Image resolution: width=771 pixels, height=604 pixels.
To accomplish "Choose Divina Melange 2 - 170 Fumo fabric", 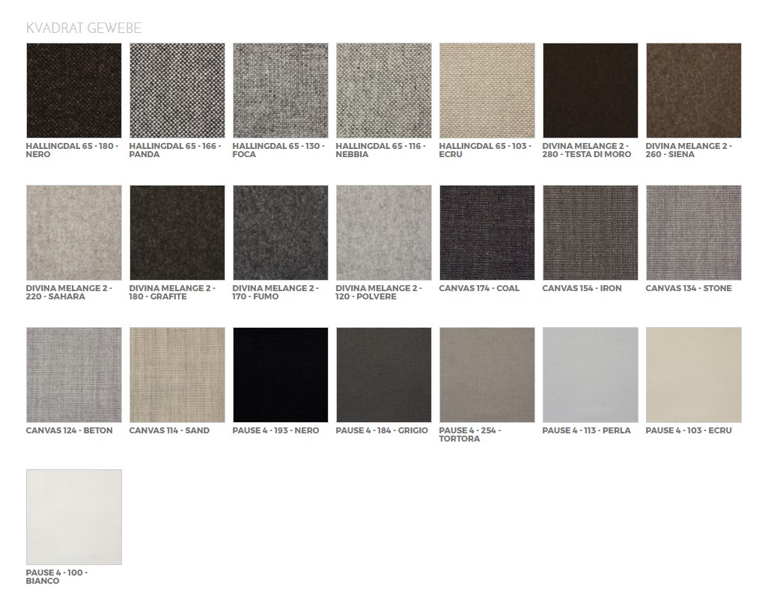I will [x=280, y=232].
